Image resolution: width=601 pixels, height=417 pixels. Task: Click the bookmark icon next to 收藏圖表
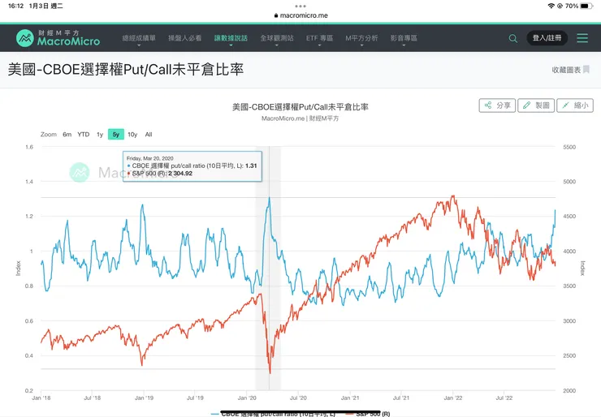(586, 69)
